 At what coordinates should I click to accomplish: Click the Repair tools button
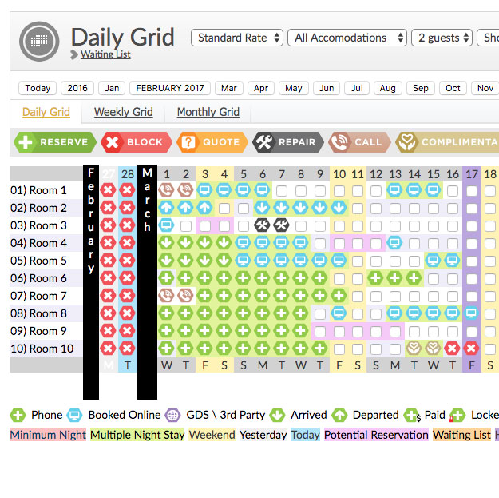tap(288, 142)
